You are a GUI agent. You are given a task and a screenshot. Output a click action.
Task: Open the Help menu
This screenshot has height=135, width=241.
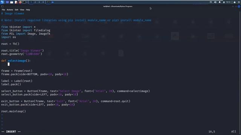pos(28,10)
